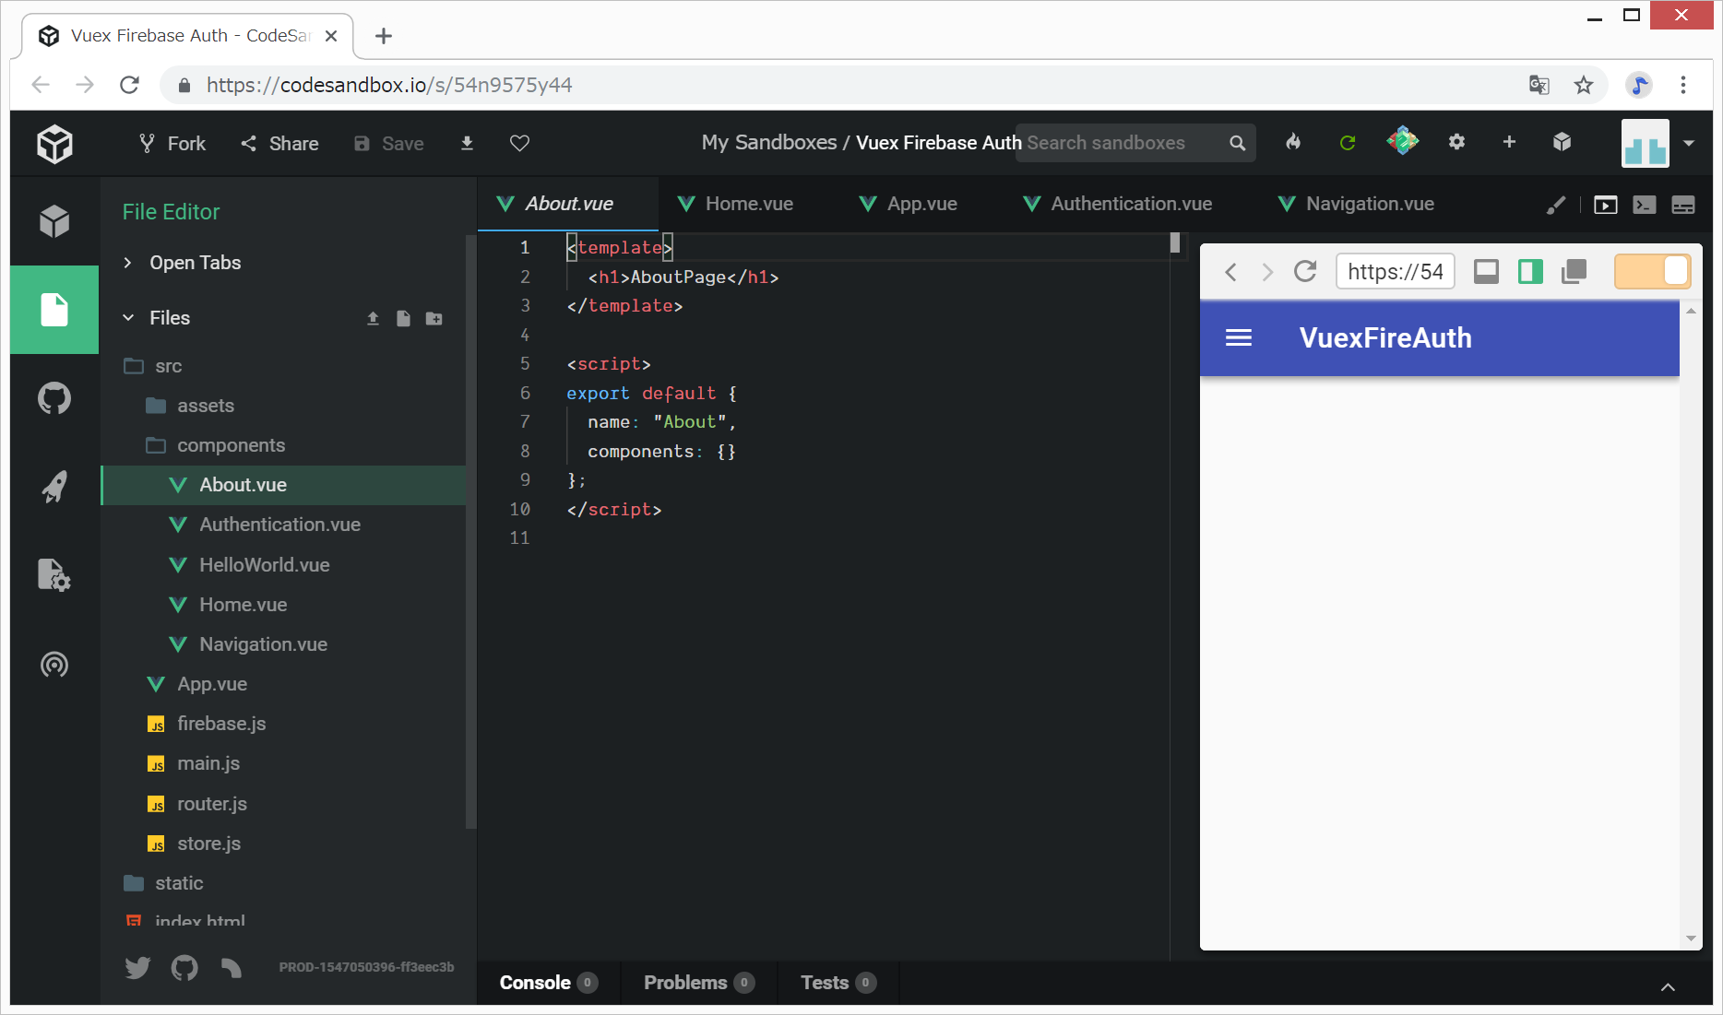Click the prettify brush icon
Screen dimensions: 1723x1015
tap(1556, 205)
